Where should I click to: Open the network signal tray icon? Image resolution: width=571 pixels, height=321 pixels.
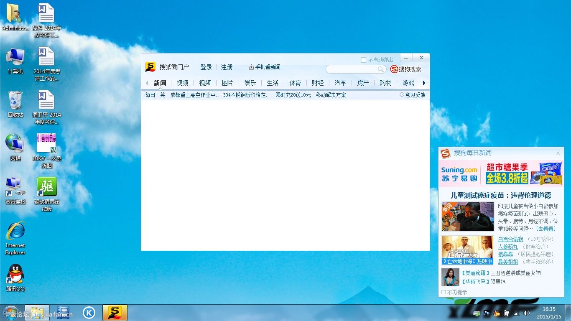pyautogui.click(x=517, y=313)
